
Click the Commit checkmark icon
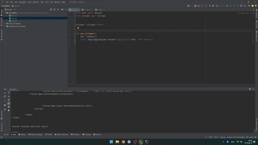[234, 6]
